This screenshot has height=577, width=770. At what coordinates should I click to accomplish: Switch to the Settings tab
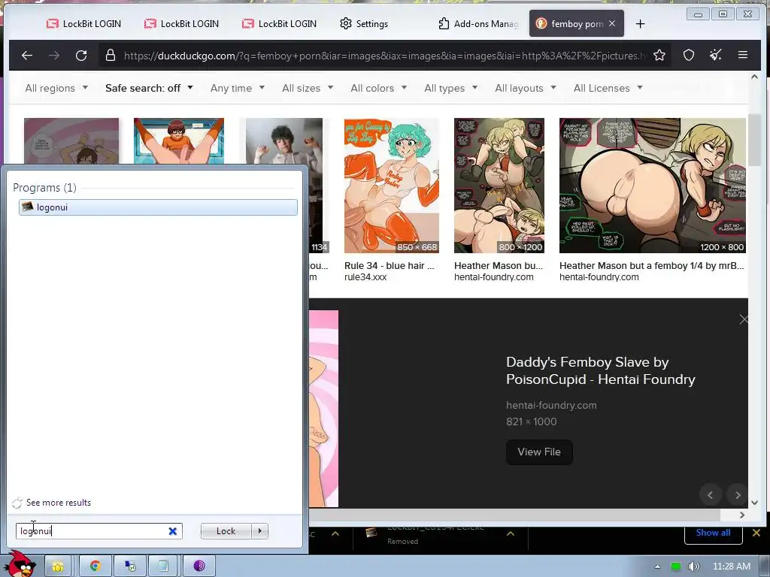point(364,23)
